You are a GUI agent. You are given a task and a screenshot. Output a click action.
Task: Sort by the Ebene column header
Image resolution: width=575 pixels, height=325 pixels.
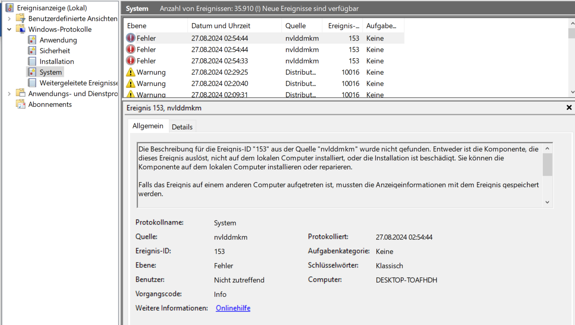point(155,26)
